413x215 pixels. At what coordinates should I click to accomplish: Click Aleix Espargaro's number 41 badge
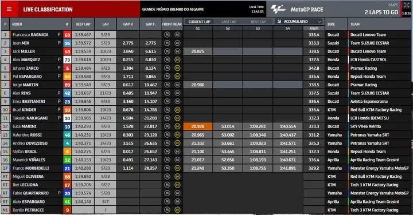[x=68, y=202]
